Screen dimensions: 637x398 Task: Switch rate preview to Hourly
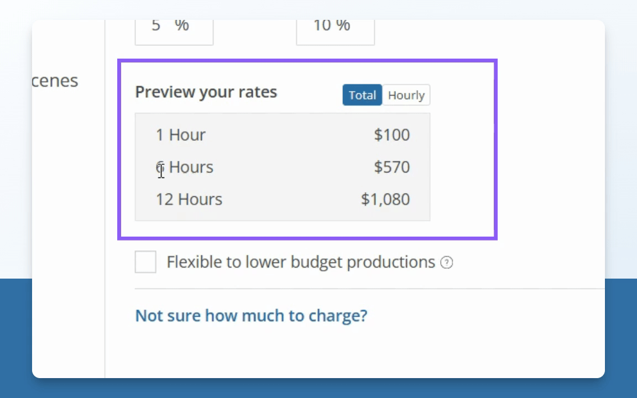tap(406, 95)
